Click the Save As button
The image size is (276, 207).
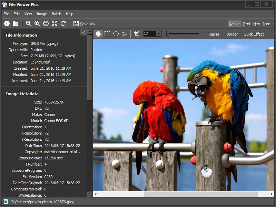[86, 24]
